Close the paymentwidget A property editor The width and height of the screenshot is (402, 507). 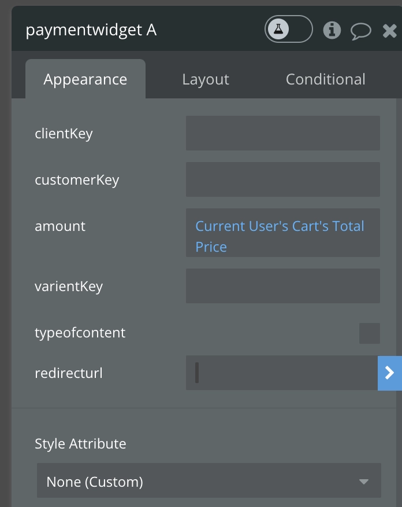[x=390, y=30]
